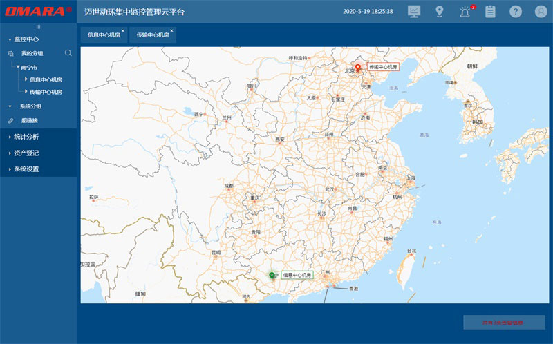
Task: Open the user profile avatar icon
Action: click(541, 11)
